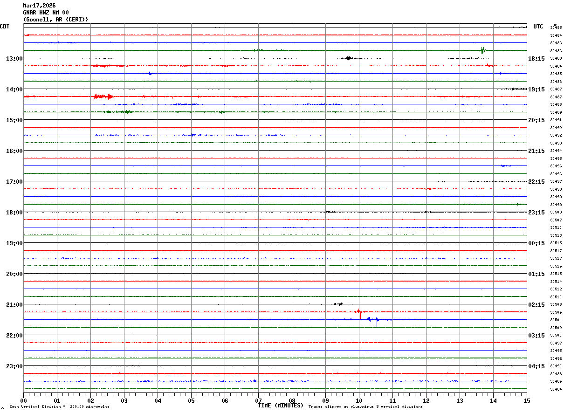This screenshot has height=413, width=564.
Task: Click the black event on the 13:00 trace
Action: click(348, 58)
